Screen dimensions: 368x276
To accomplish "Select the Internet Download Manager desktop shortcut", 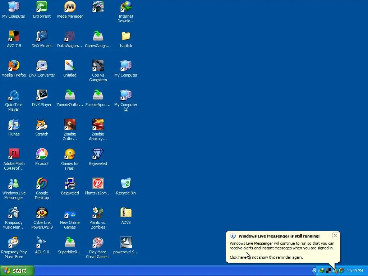I will click(x=126, y=12).
